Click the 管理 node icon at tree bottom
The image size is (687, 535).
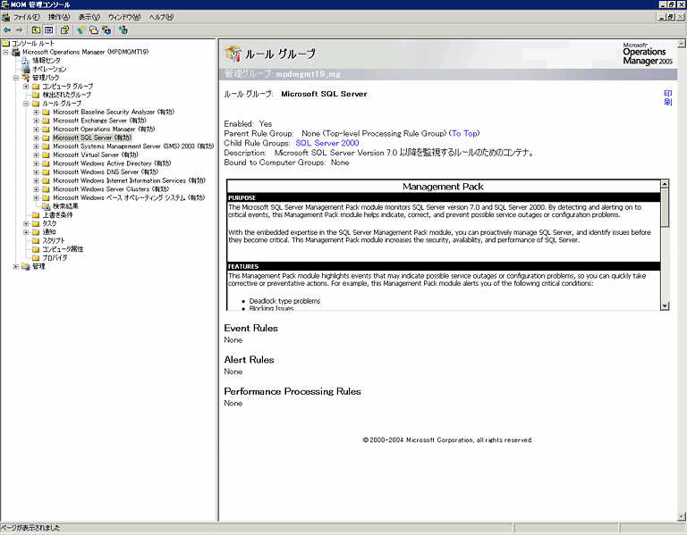26,266
